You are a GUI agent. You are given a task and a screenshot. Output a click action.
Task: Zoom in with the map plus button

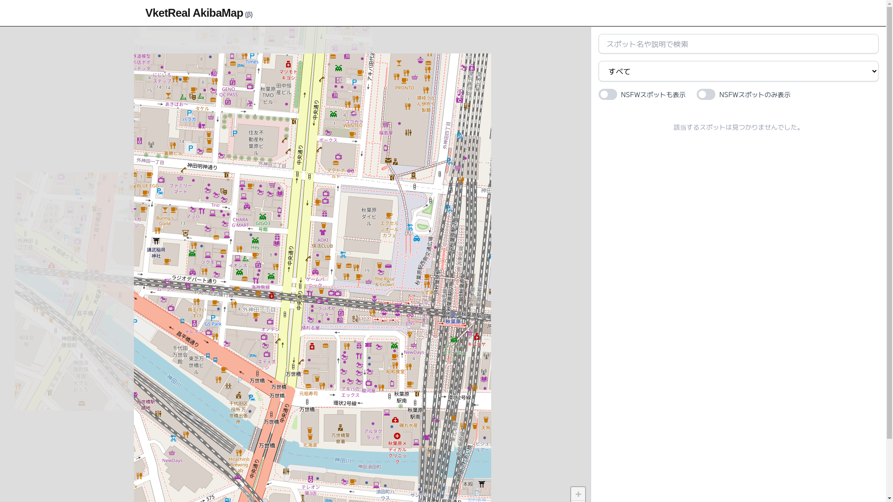578,494
